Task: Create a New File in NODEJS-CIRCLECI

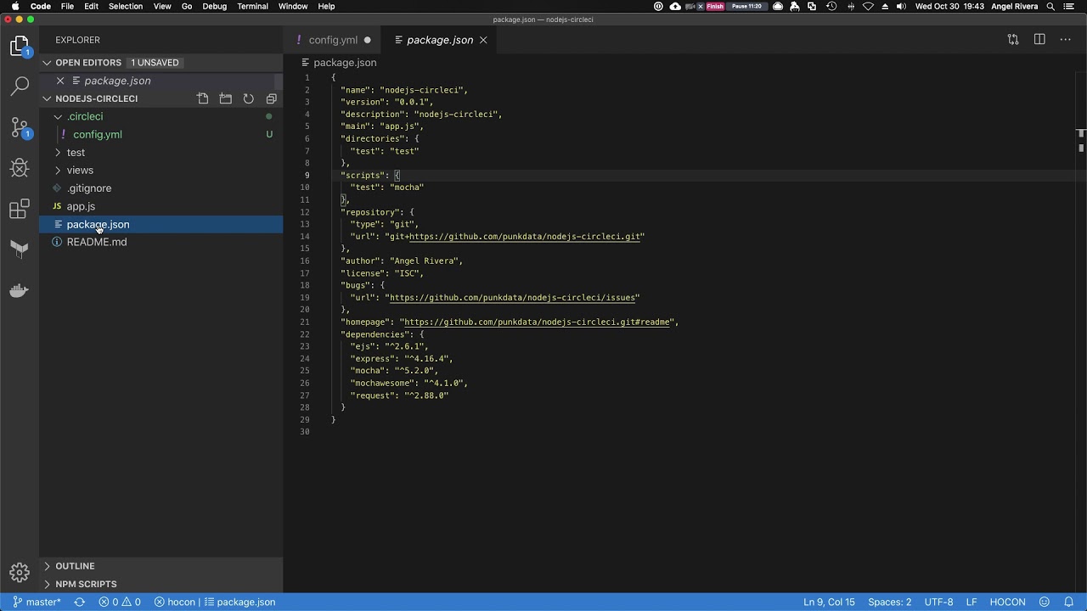Action: click(x=203, y=98)
